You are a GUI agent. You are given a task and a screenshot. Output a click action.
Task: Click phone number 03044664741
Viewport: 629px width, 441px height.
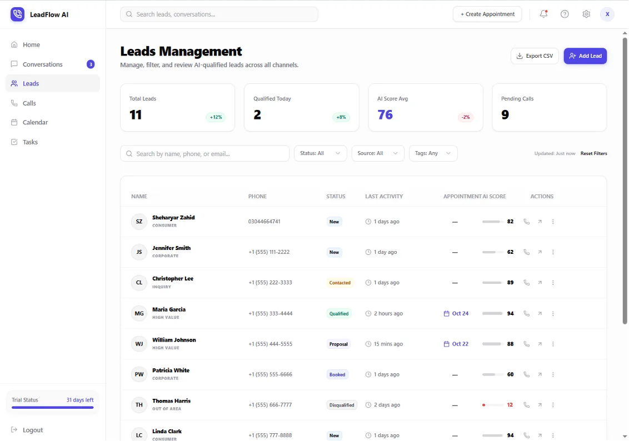click(x=264, y=222)
